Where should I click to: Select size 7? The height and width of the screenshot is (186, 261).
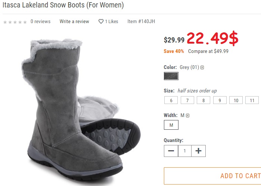(x=187, y=100)
